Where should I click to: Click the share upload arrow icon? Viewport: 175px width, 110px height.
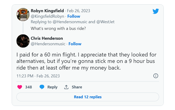coord(66,87)
